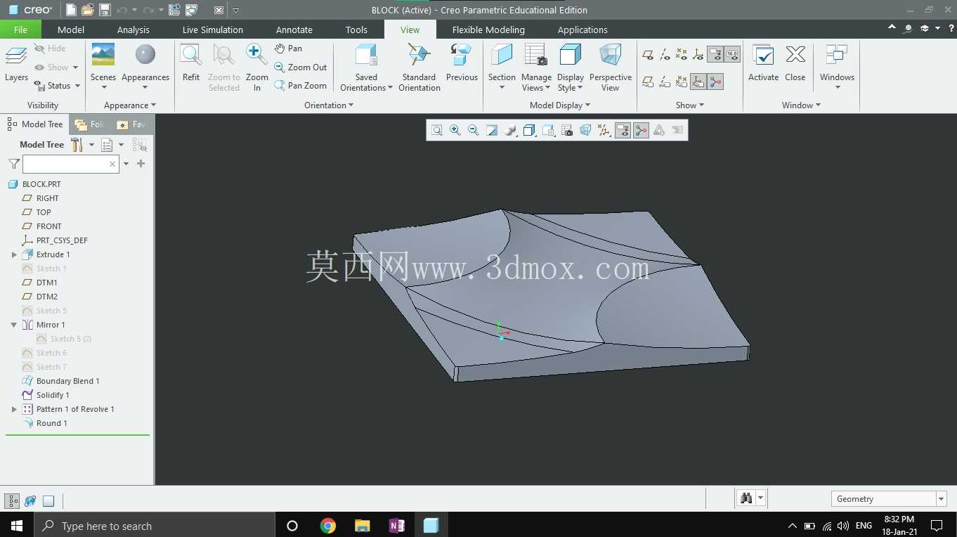957x537 pixels.
Task: Toggle the 10.0 dimension display button in Show group
Action: (732, 54)
